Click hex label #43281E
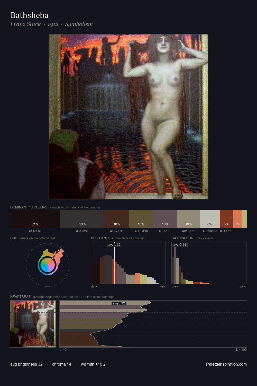This screenshot has height=386, width=257. tap(117, 231)
